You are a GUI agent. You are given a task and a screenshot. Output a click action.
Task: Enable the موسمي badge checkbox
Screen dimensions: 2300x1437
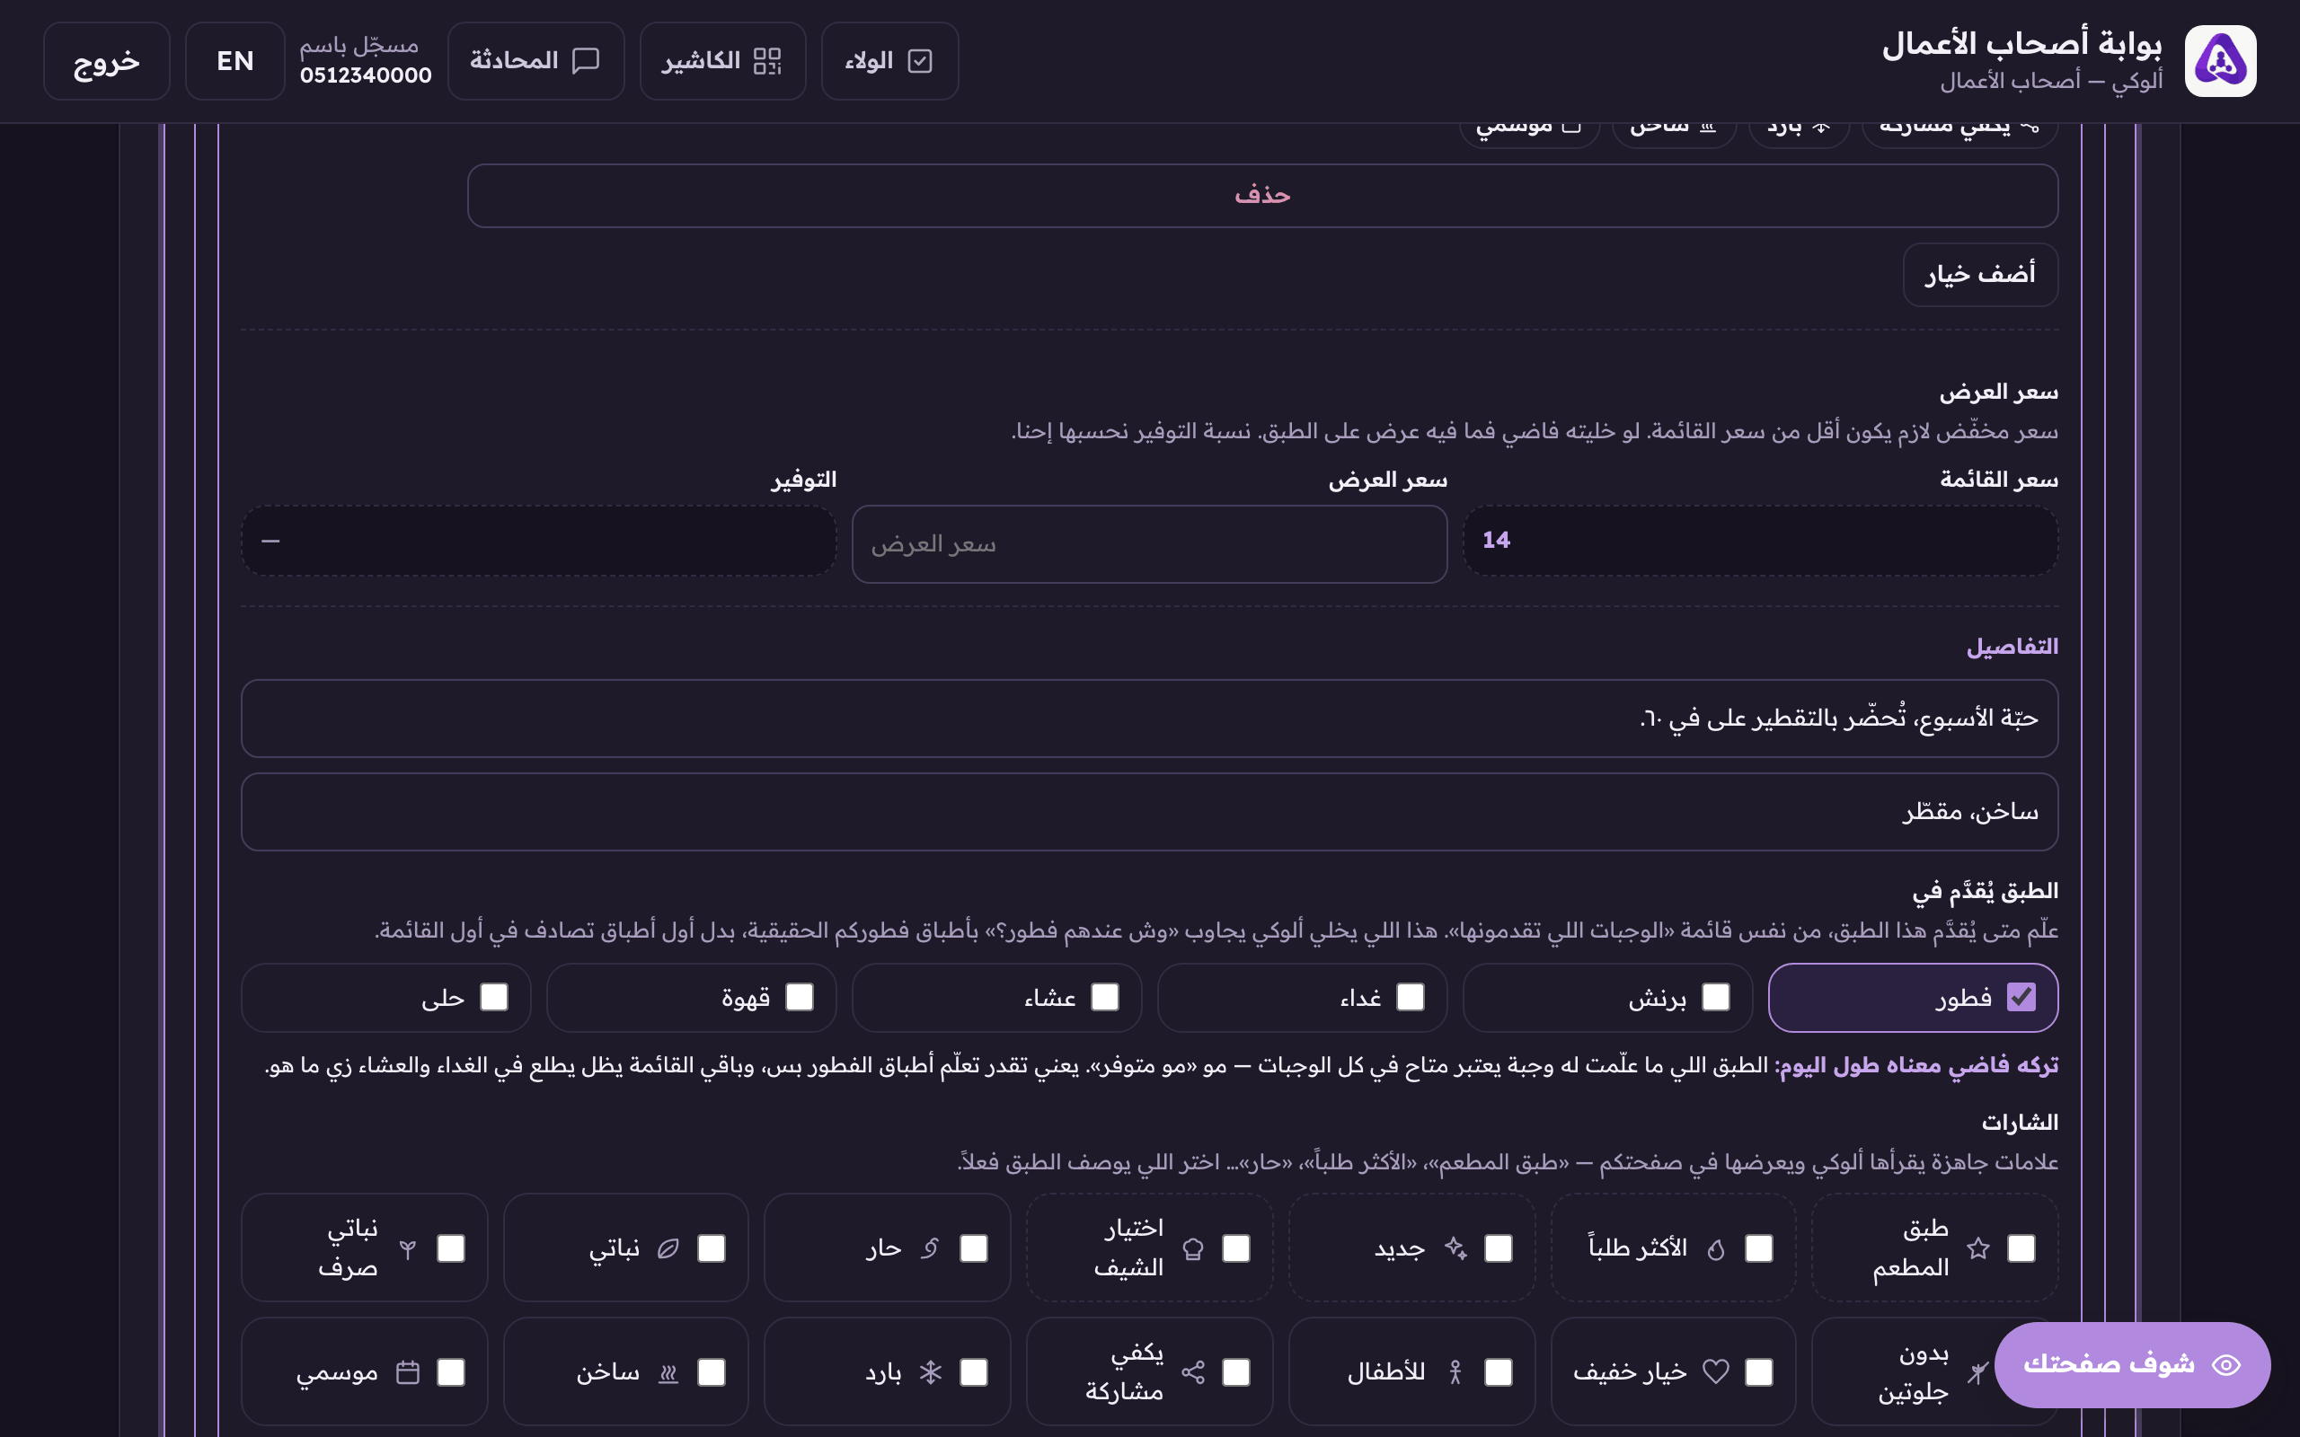pos(450,1371)
